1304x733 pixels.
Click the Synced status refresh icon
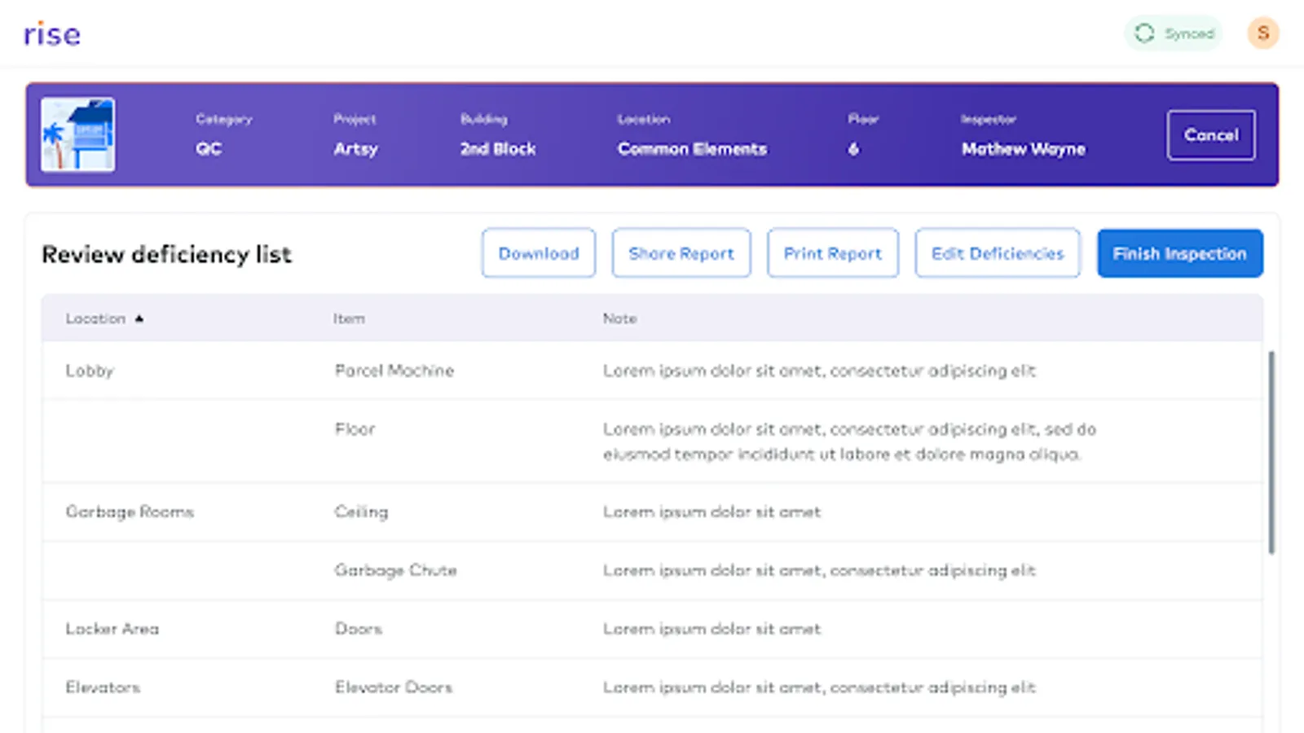click(x=1144, y=33)
